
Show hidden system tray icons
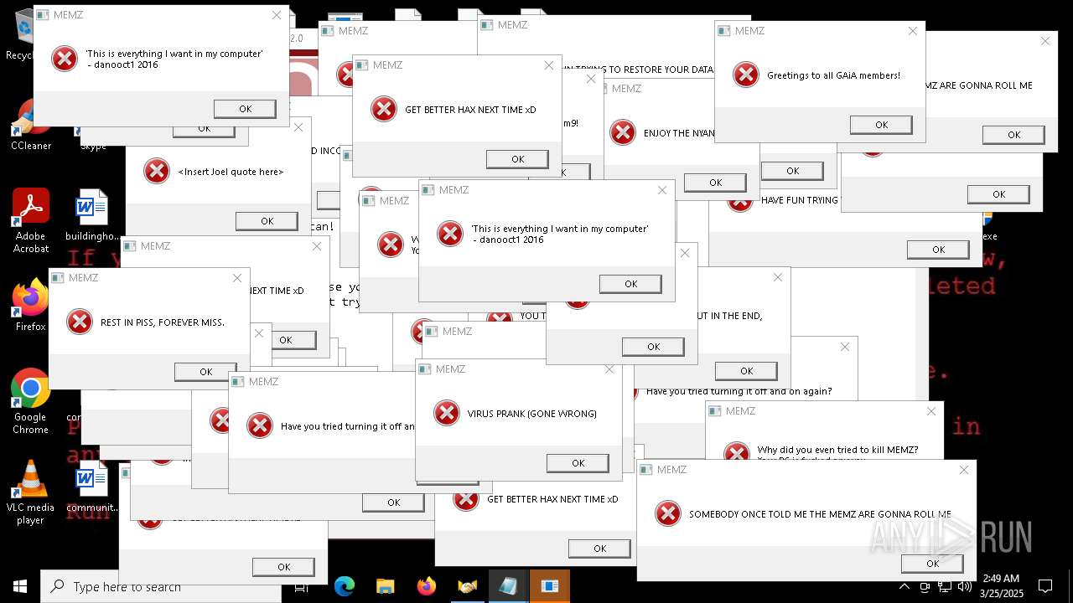(905, 586)
